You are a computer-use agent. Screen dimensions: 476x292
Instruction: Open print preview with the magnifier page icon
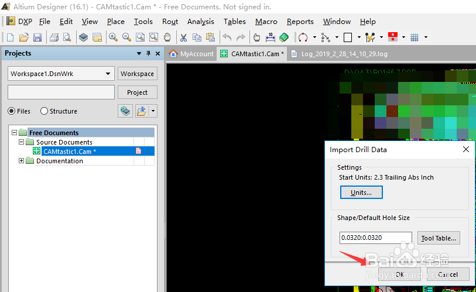pos(67,37)
